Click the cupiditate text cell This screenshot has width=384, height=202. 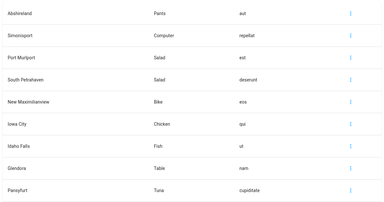[x=250, y=190]
